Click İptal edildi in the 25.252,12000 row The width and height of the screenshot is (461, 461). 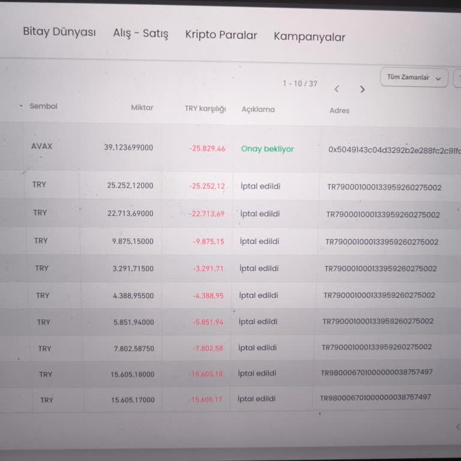(261, 186)
